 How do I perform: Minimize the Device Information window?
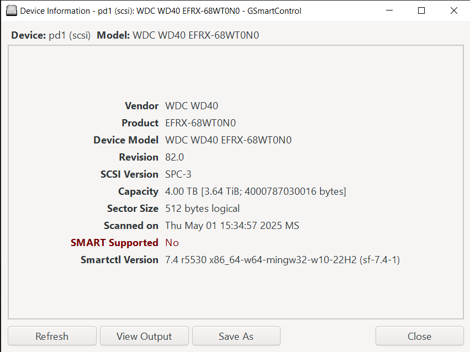pos(389,11)
